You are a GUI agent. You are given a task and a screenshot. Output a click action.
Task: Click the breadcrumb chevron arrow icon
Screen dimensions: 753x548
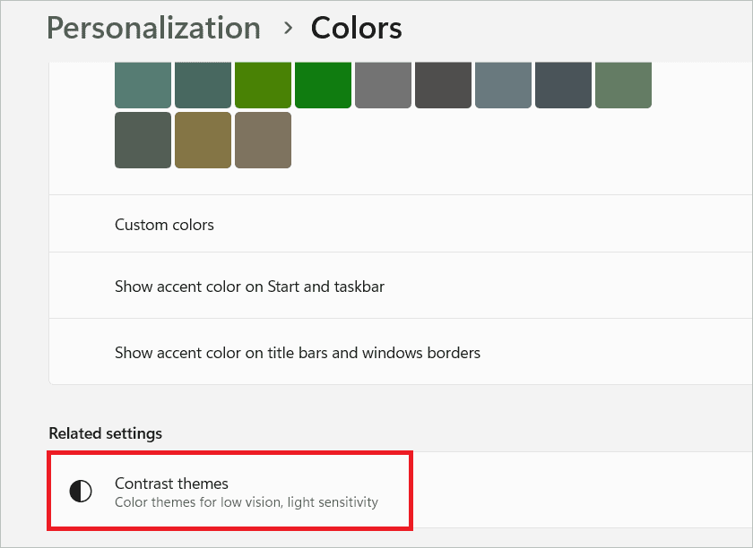tap(288, 29)
